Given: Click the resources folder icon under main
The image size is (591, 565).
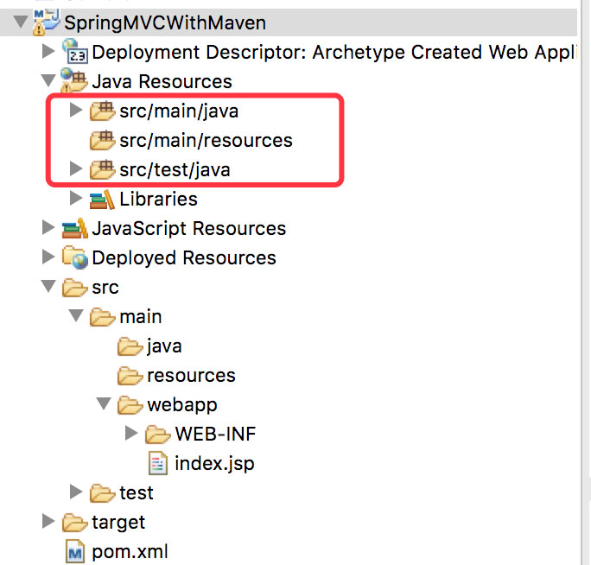Looking at the screenshot, I should pyautogui.click(x=130, y=376).
